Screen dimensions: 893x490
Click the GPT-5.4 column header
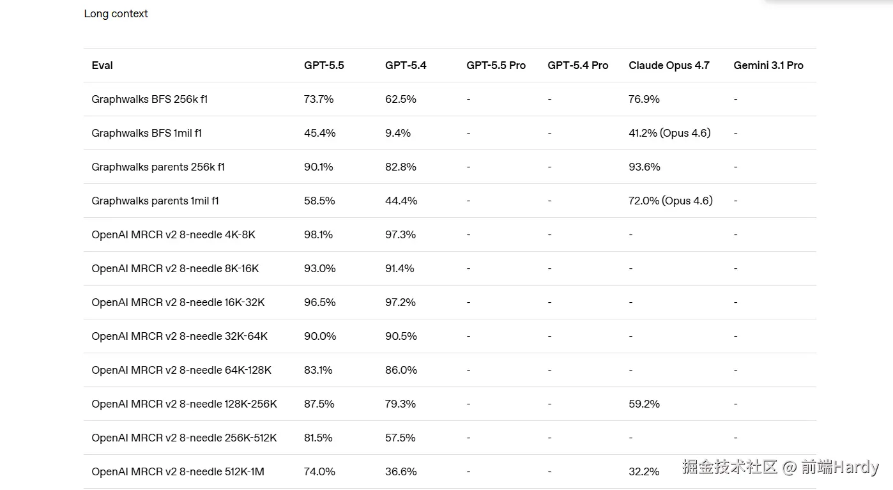click(406, 65)
